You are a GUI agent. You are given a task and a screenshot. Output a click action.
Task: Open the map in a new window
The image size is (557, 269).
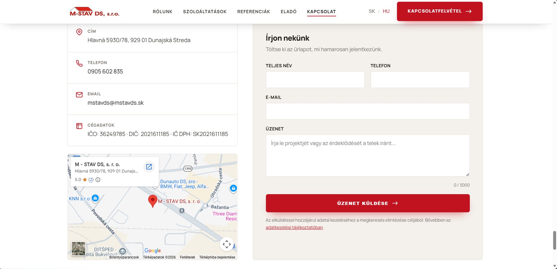coord(149,167)
